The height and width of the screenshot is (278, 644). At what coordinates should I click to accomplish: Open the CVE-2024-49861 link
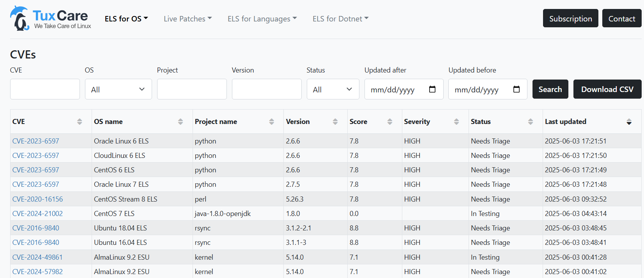[37, 257]
